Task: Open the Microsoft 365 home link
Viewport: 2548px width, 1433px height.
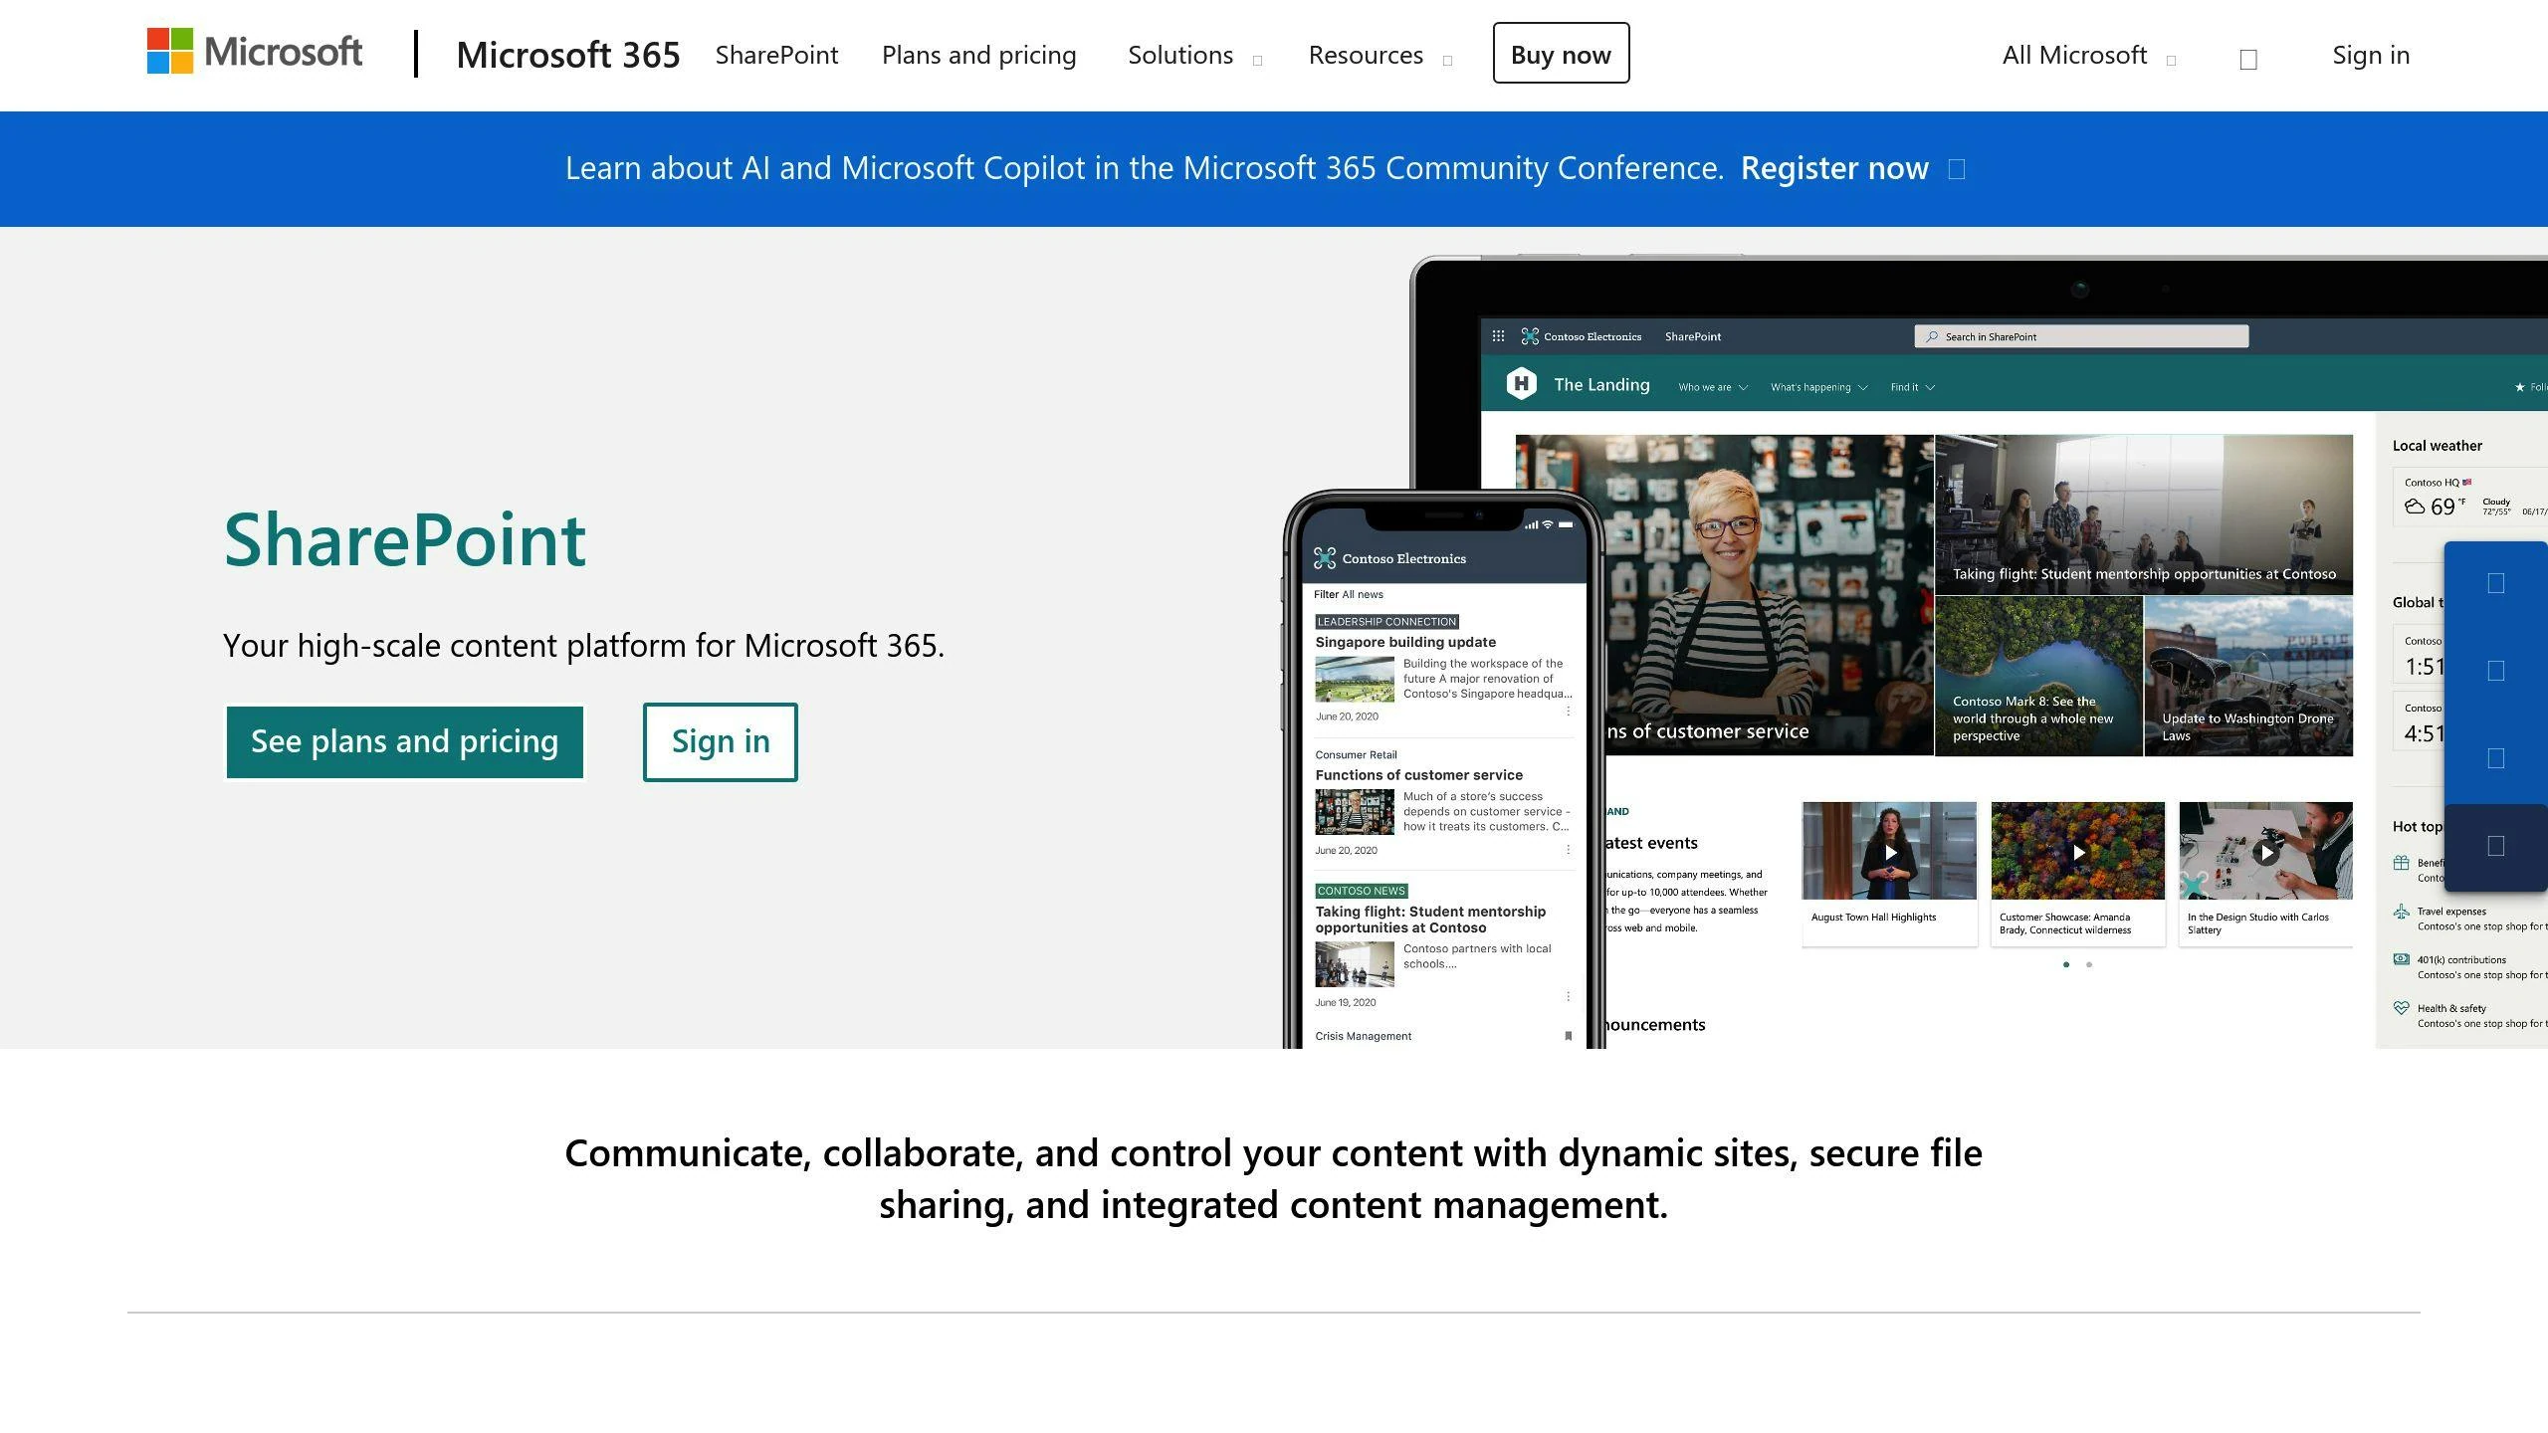Action: point(568,55)
